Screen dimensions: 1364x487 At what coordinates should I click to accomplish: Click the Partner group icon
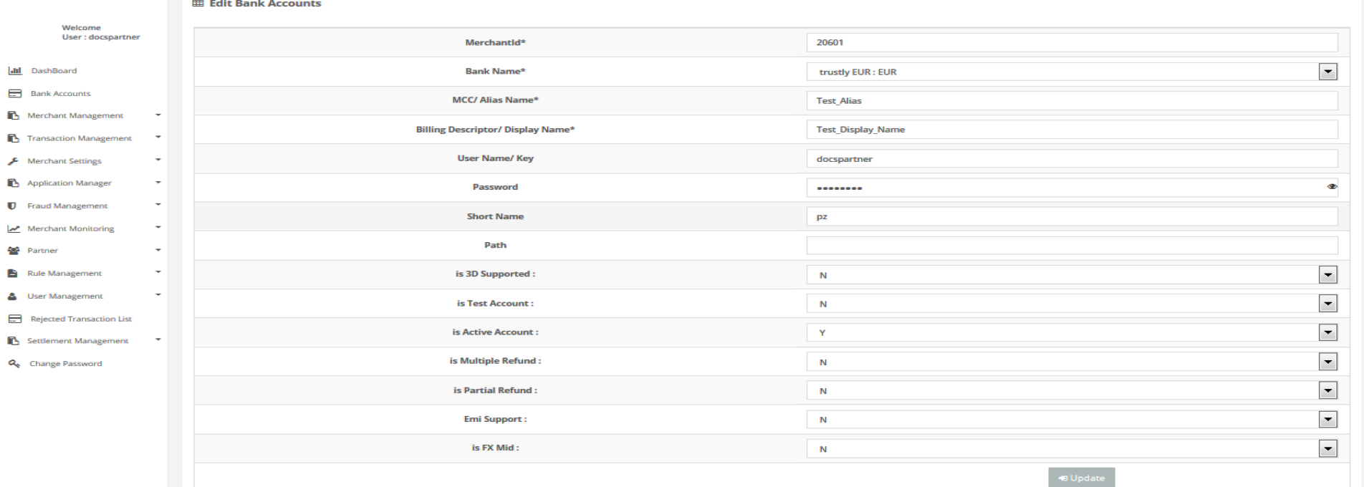[x=13, y=251]
